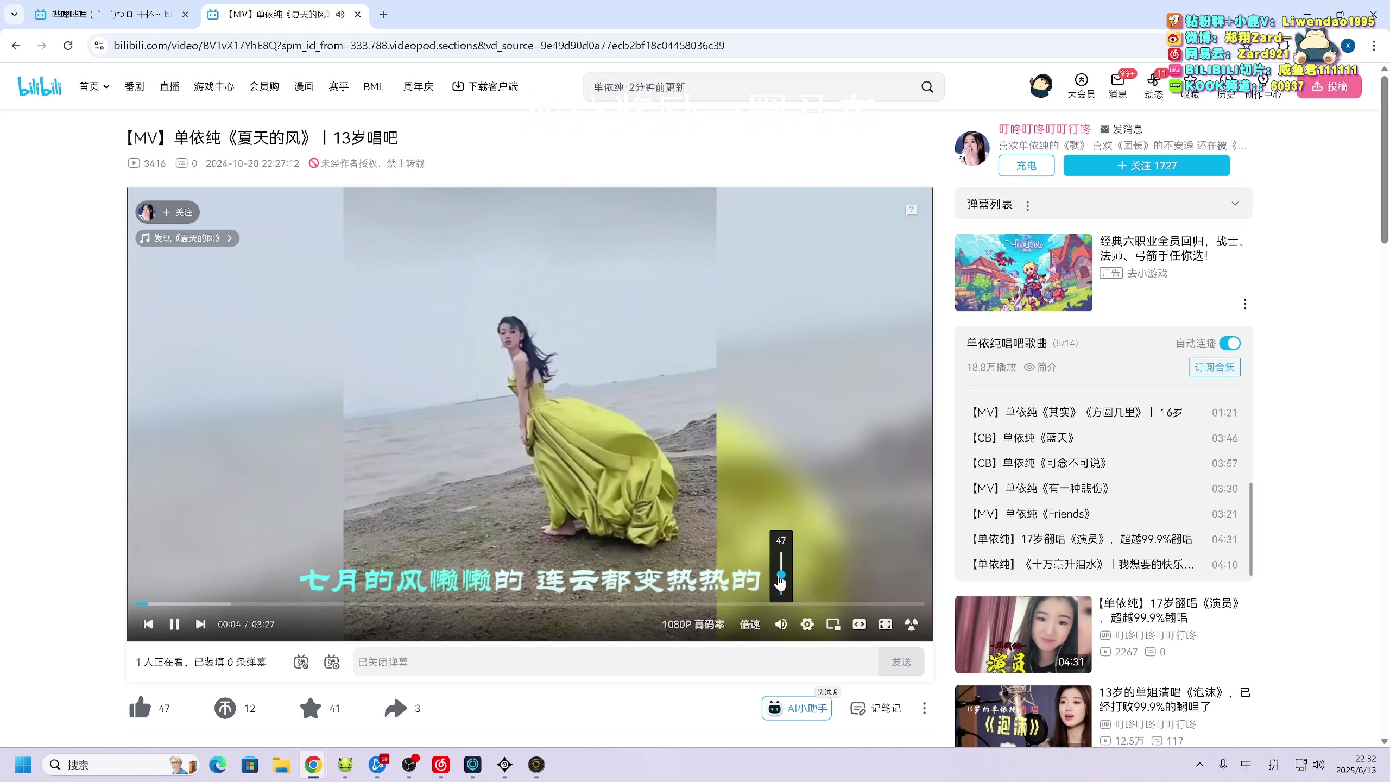Show hidden system tray icons
This screenshot has width=1390, height=782.
(x=1199, y=765)
